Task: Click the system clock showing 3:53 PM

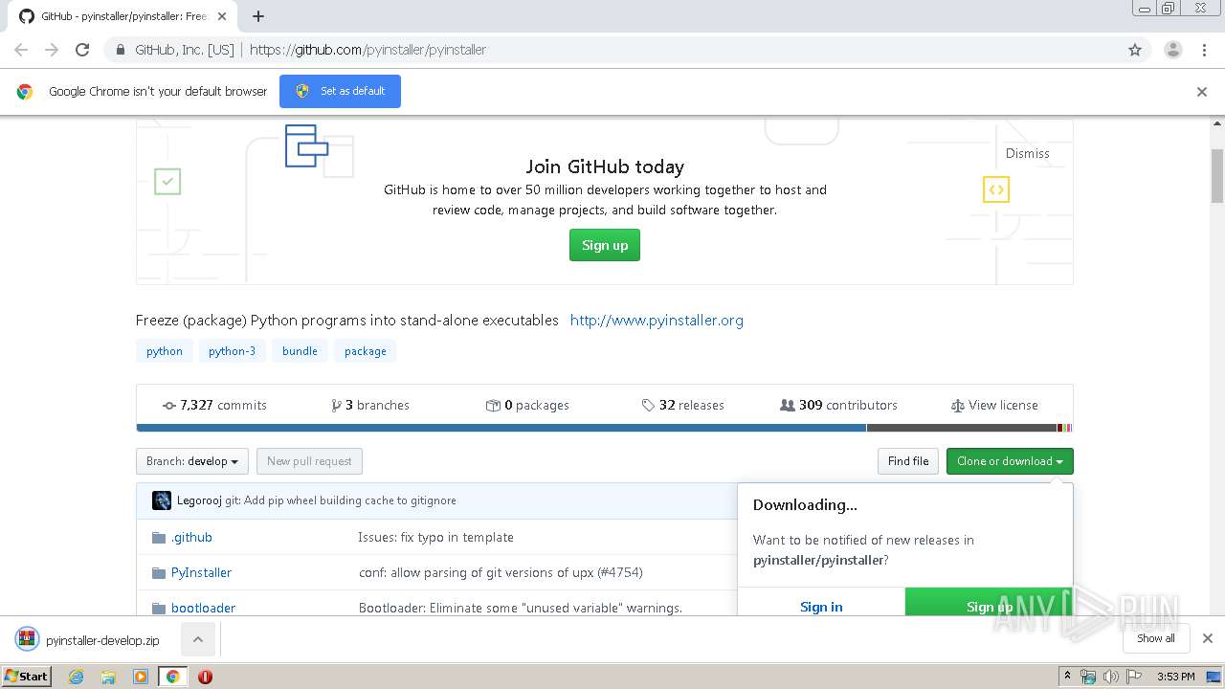Action: (x=1175, y=677)
